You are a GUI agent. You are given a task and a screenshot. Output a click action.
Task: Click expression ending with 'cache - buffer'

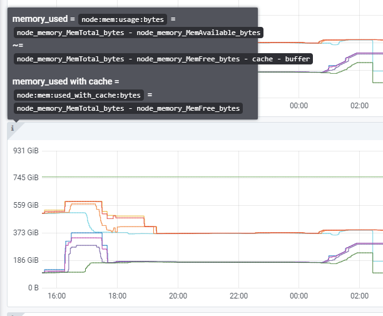click(x=163, y=59)
